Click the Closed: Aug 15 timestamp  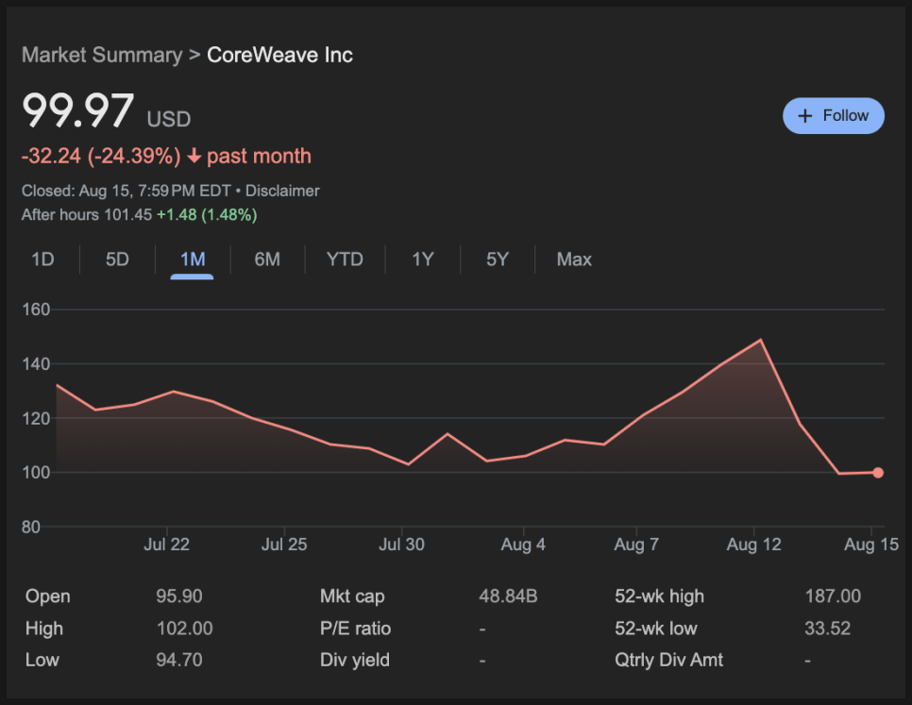(x=126, y=191)
